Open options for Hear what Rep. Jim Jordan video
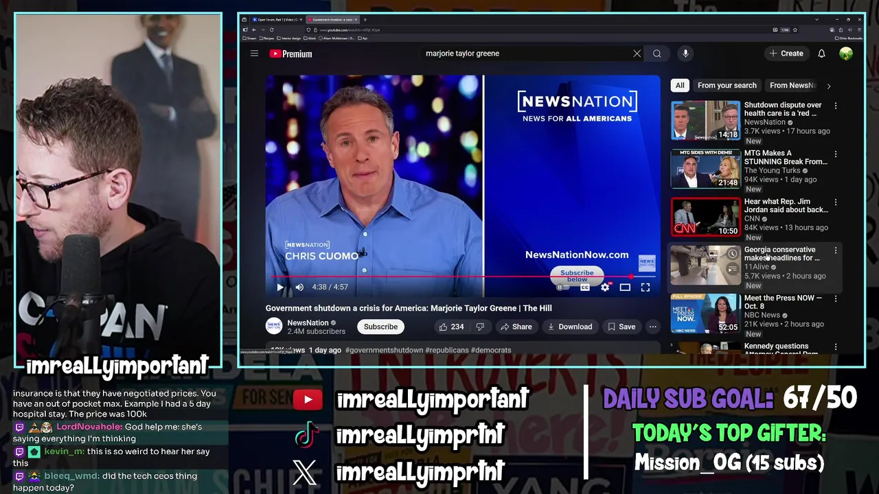The height and width of the screenshot is (494, 879). pyautogui.click(x=836, y=202)
